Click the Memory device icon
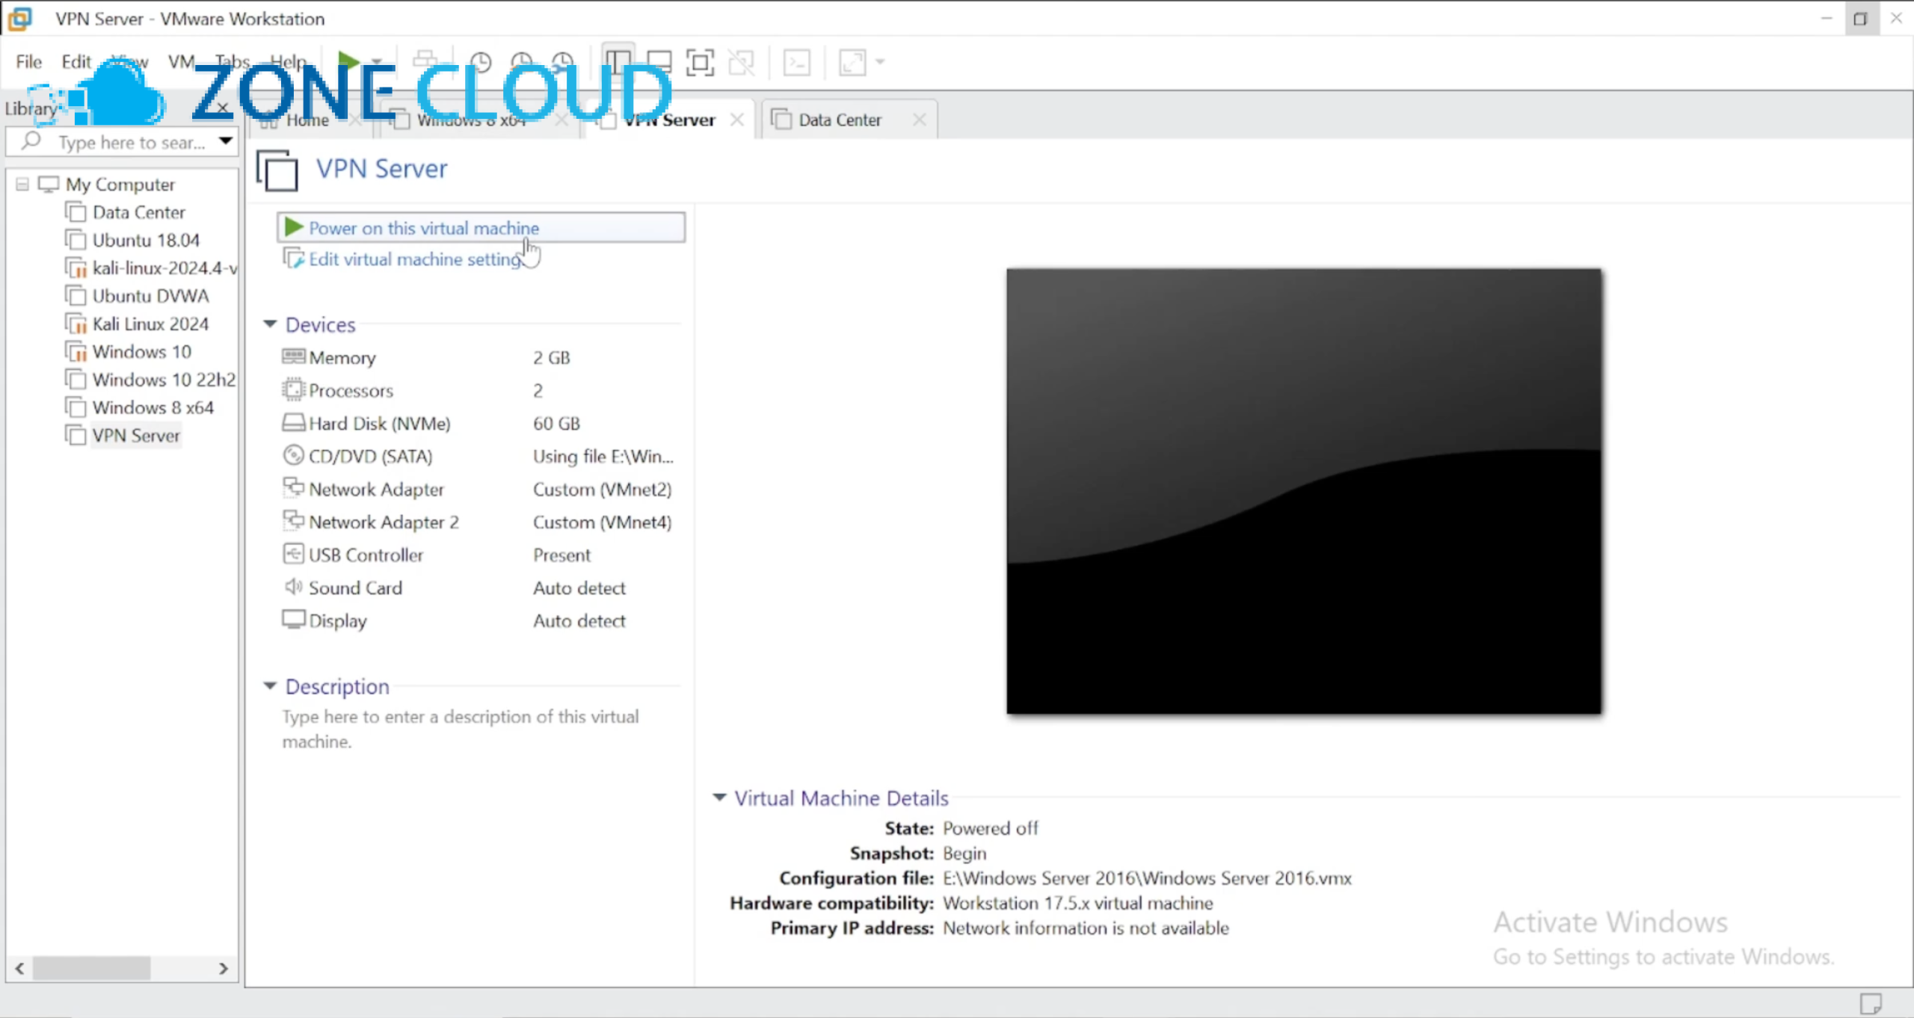The image size is (1914, 1018). click(293, 357)
